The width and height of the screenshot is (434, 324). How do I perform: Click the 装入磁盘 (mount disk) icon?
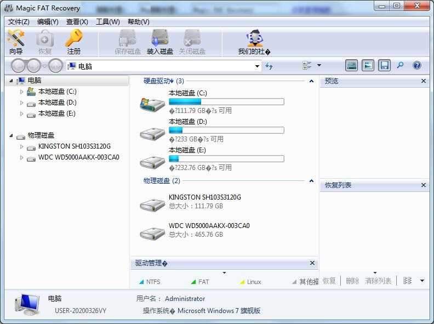(x=160, y=42)
